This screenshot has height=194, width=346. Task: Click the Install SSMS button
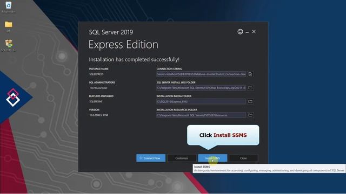pos(212,158)
